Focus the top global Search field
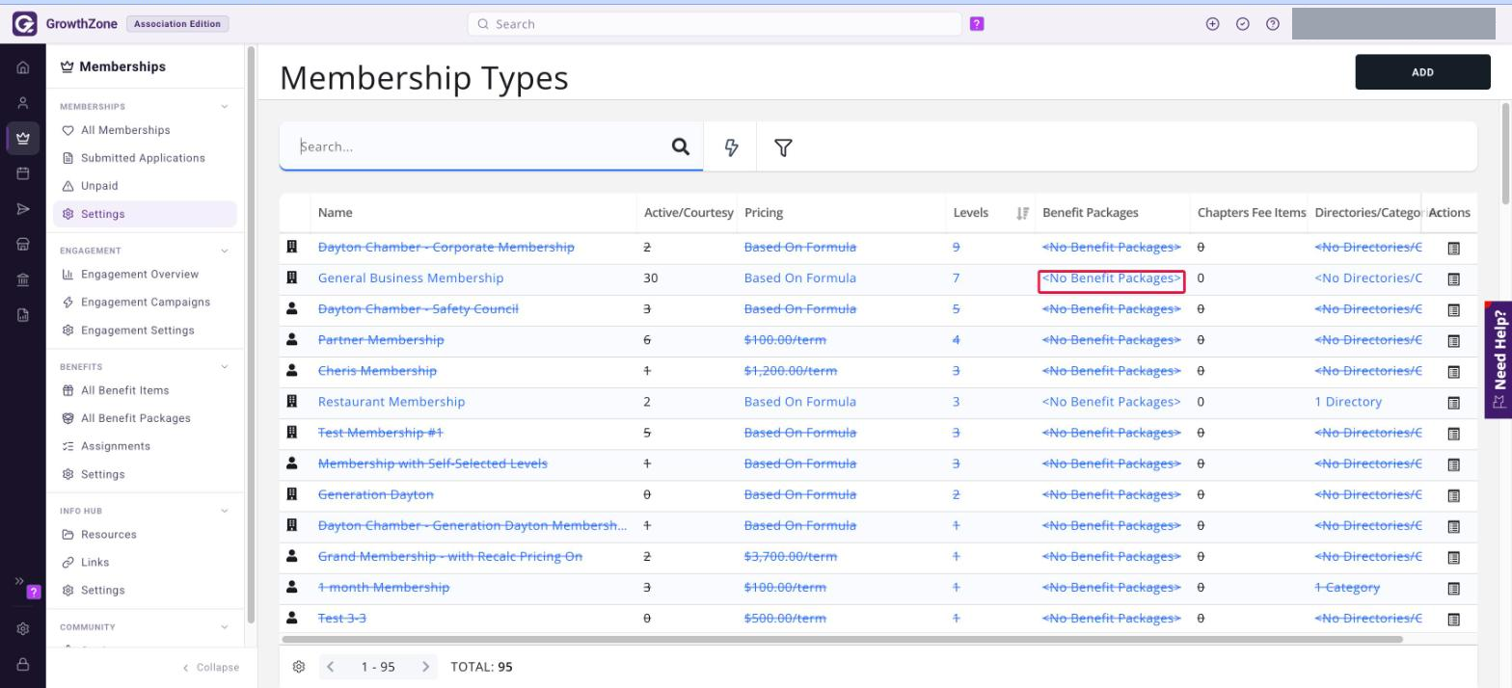 point(715,24)
